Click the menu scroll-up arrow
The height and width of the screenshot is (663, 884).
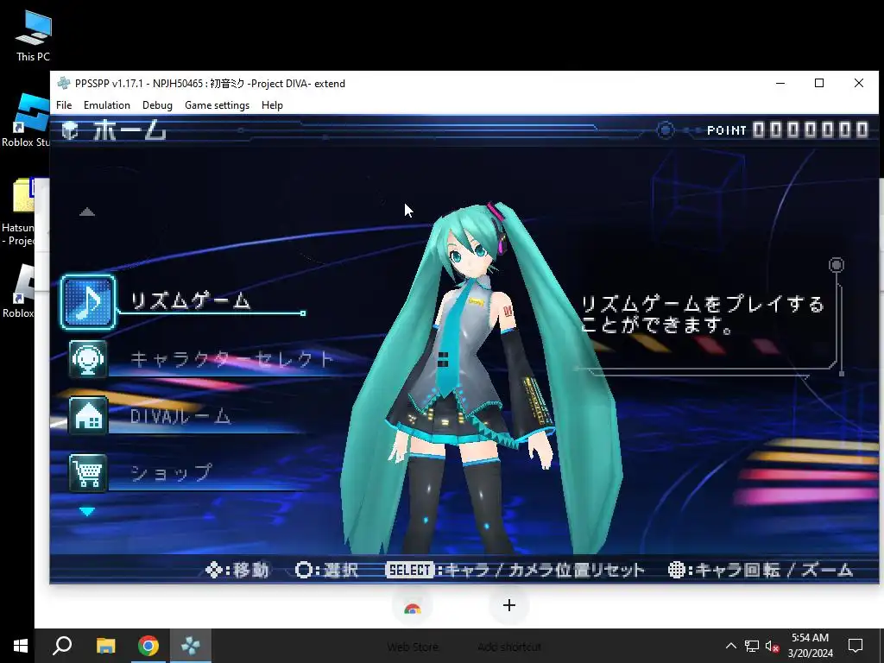tap(87, 212)
